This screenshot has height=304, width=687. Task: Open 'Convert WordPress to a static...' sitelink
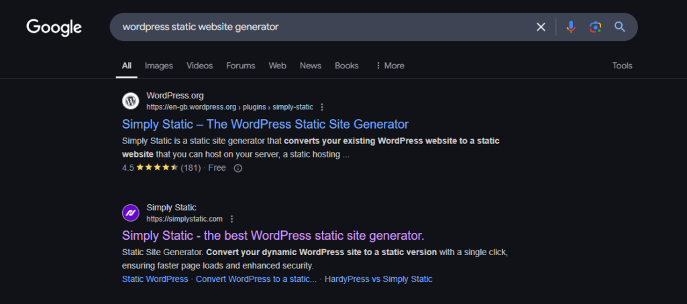pyautogui.click(x=256, y=279)
